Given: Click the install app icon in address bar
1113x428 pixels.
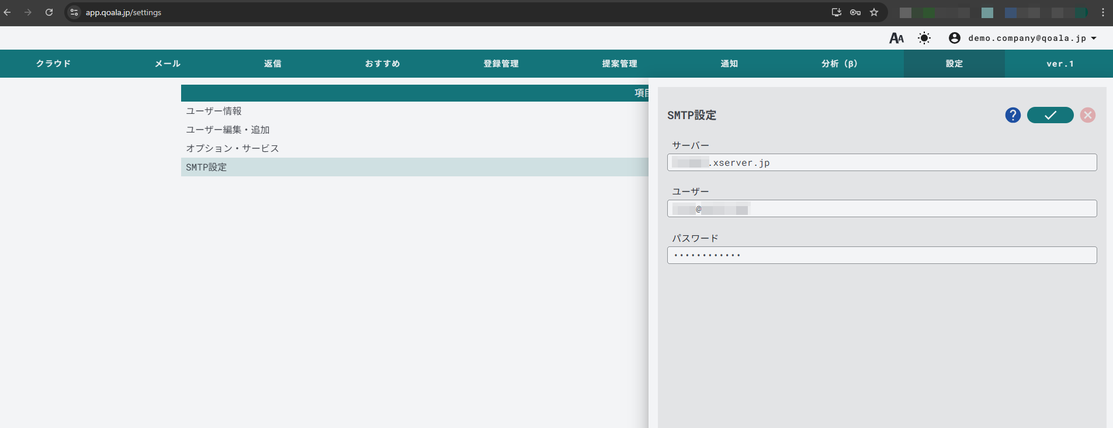Looking at the screenshot, I should 837,12.
